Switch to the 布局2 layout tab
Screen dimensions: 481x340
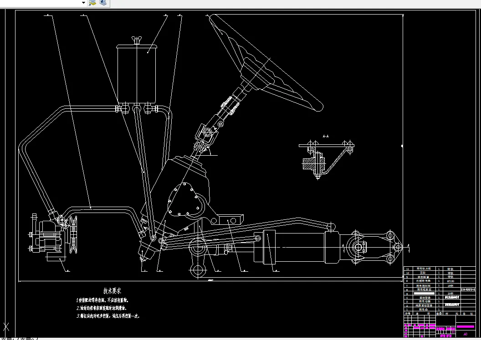point(28,339)
